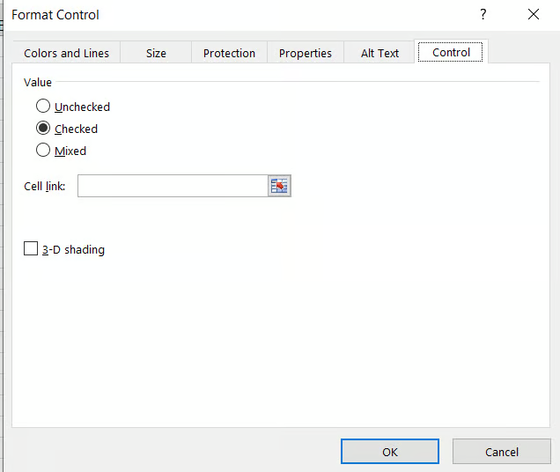Click the Value group heading

click(x=38, y=82)
